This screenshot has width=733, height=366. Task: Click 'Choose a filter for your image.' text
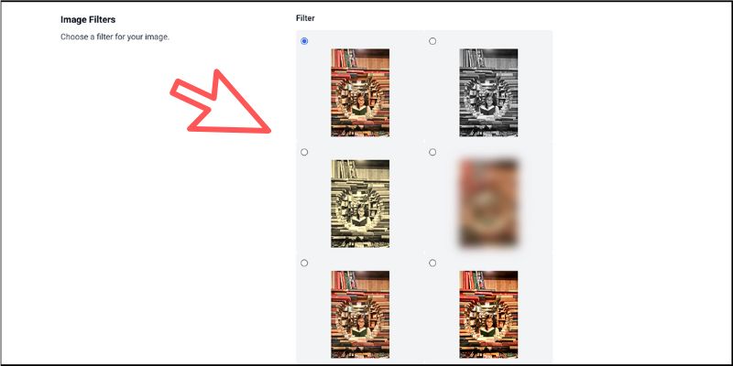click(115, 37)
